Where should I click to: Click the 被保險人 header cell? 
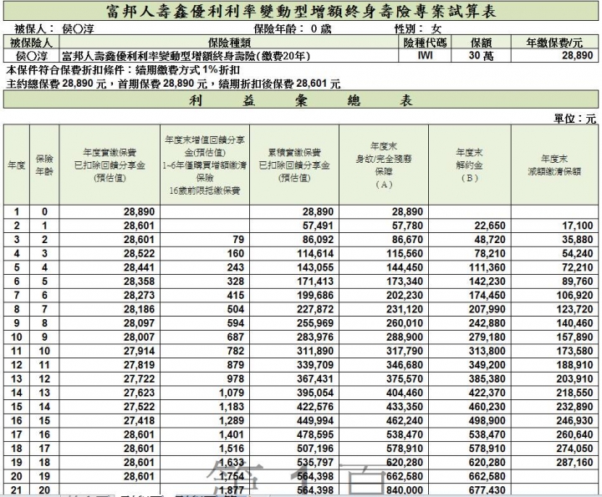coord(31,43)
